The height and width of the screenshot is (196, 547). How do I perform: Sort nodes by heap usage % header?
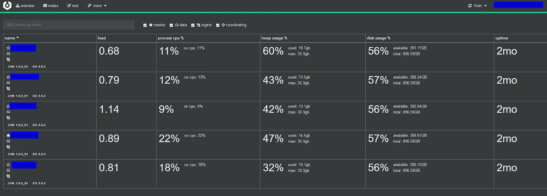click(x=274, y=38)
